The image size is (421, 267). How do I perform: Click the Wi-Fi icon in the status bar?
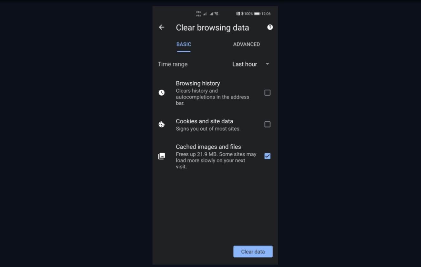pos(216,14)
